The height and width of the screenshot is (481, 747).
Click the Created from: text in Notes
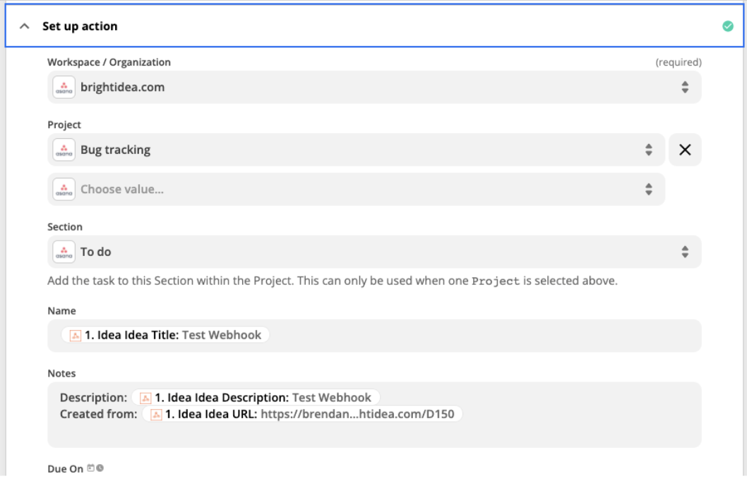(98, 414)
